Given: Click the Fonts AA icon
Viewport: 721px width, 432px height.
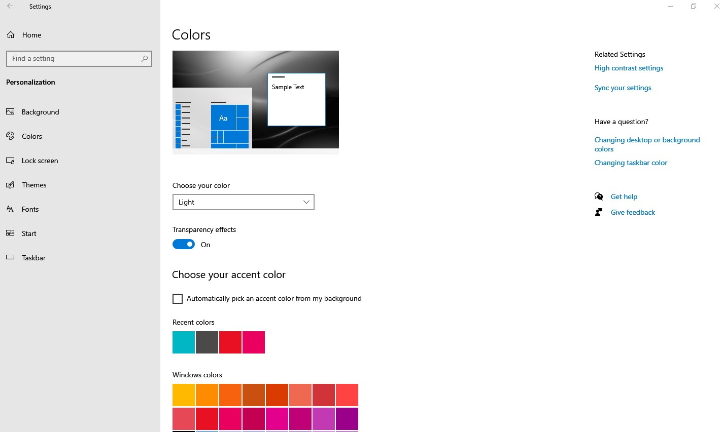Looking at the screenshot, I should pos(10,209).
